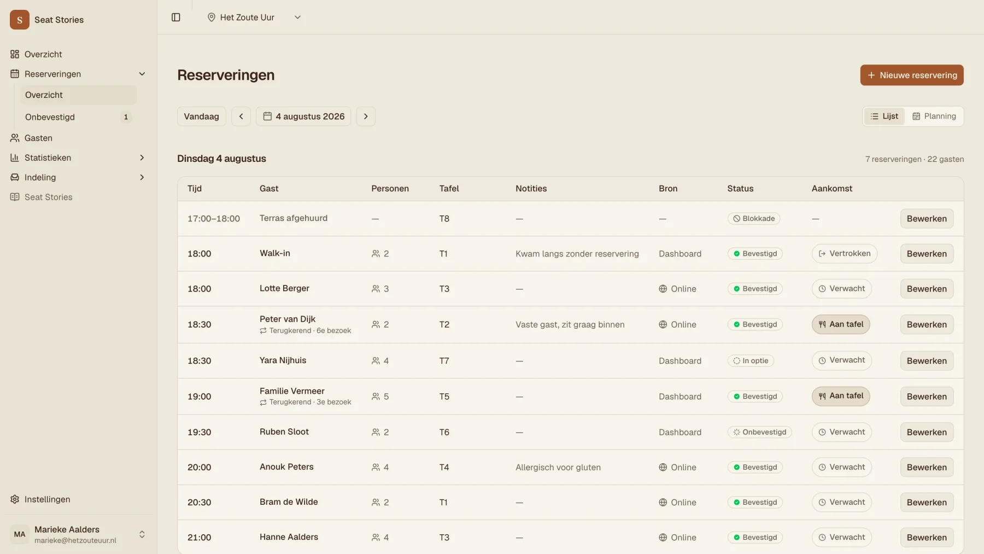This screenshot has height=554, width=984.
Task: Click Hanne Aalders guest name
Action: click(x=289, y=537)
